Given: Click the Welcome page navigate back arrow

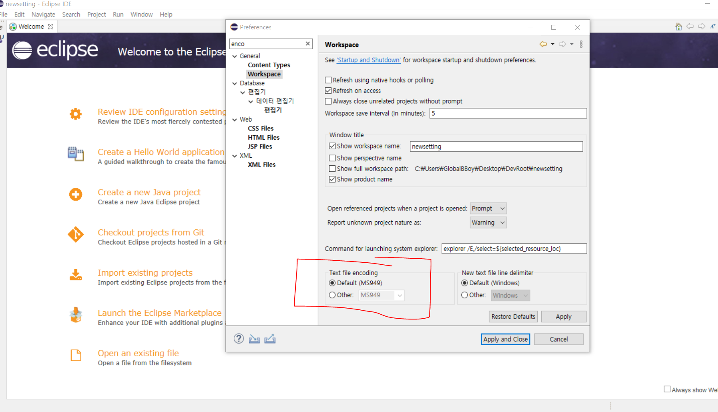Looking at the screenshot, I should point(690,27).
